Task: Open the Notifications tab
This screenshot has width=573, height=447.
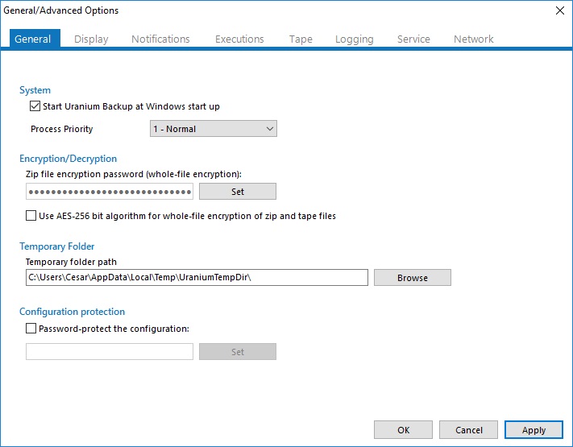Action: pos(160,39)
